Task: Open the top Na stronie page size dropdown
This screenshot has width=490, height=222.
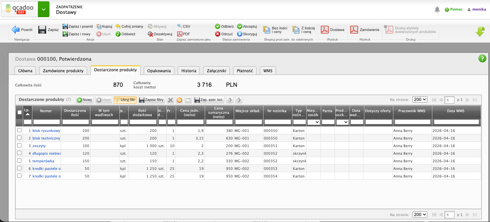Action: pyautogui.click(x=420, y=100)
